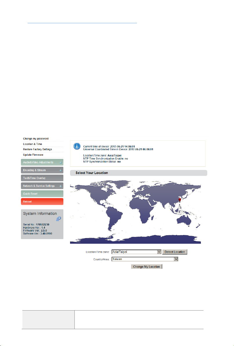
Task: Click the red map pin on Taiwan
Action: (x=180, y=200)
